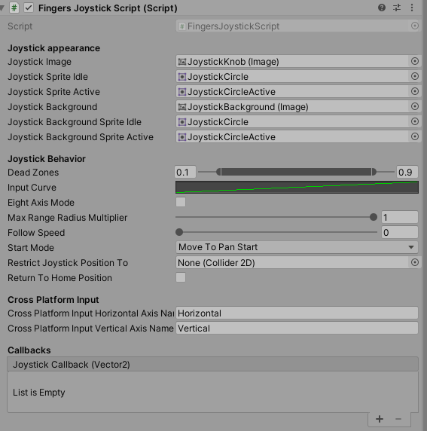Enable Eight Axis Mode checkbox

[x=181, y=202]
